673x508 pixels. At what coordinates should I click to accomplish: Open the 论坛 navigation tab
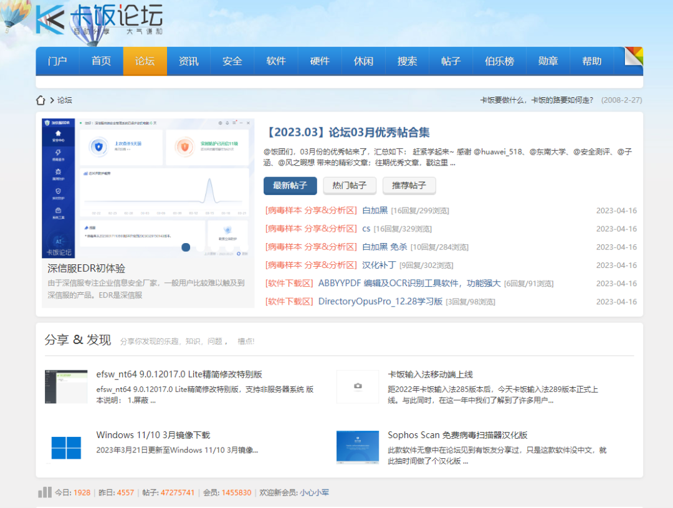pos(145,61)
